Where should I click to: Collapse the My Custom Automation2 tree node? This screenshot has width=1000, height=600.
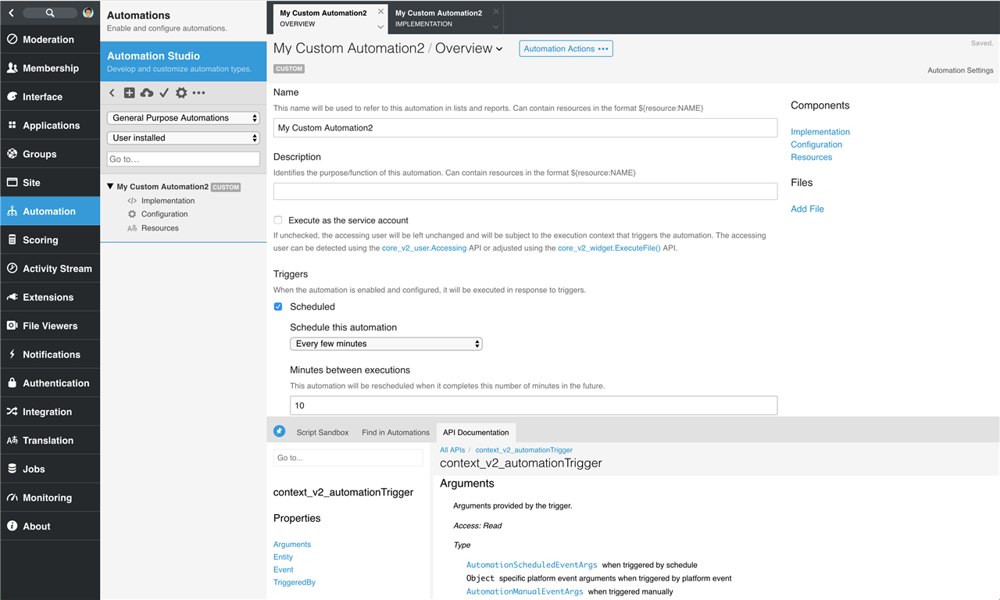(110, 187)
